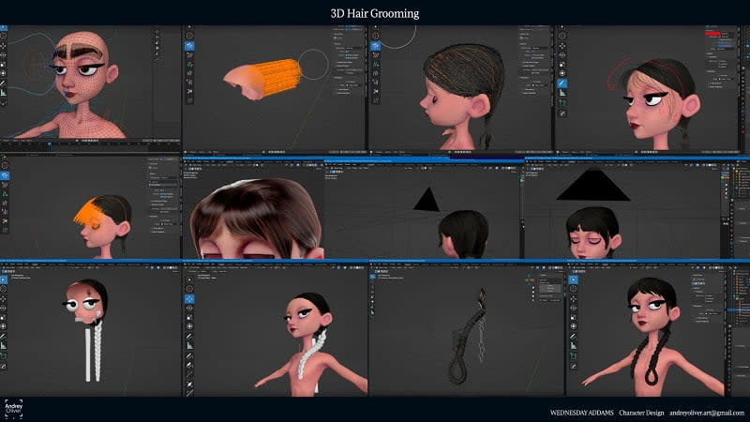Open the orange bangs selection thumbnail

tap(90, 206)
